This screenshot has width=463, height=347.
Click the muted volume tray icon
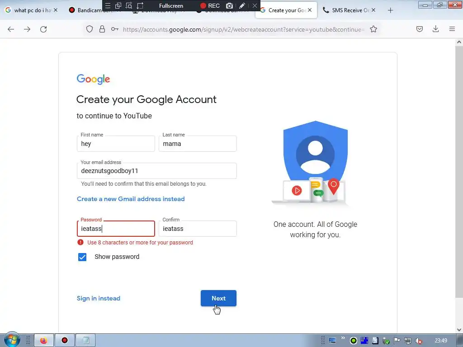coord(418,341)
